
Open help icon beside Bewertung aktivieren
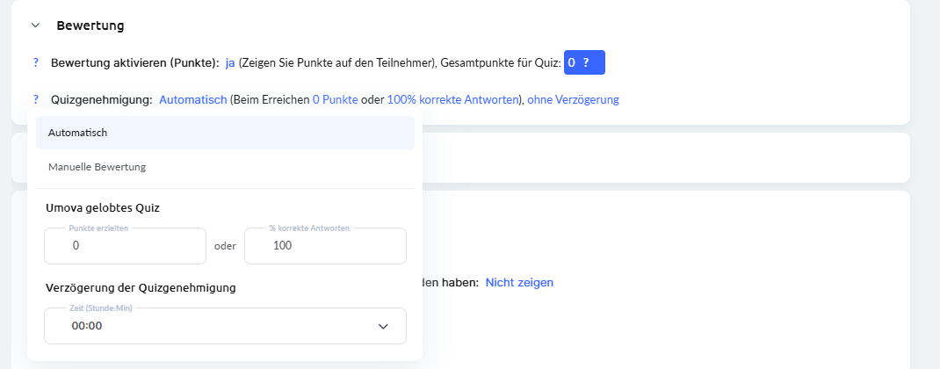(x=36, y=63)
